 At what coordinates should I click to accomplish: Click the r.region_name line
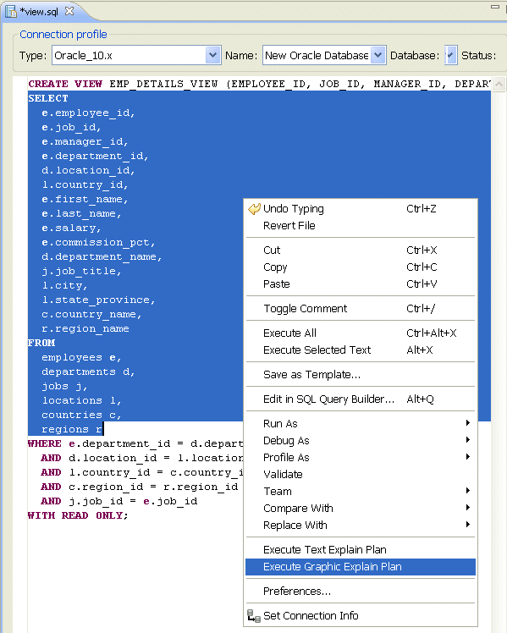(85, 328)
